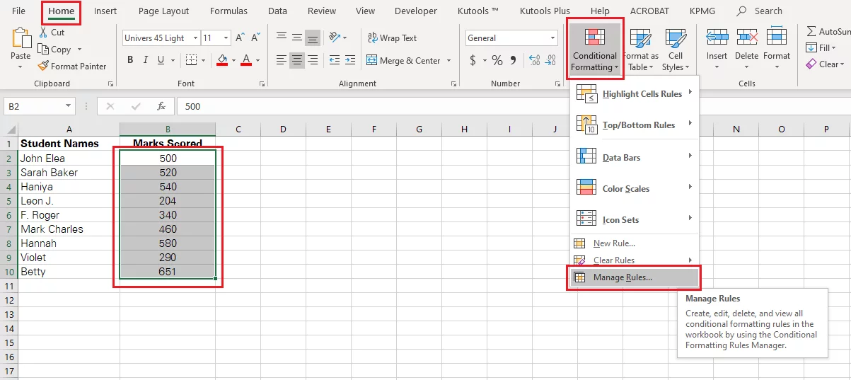The width and height of the screenshot is (851, 380).
Task: Click the middle align icon
Action: pos(297,38)
